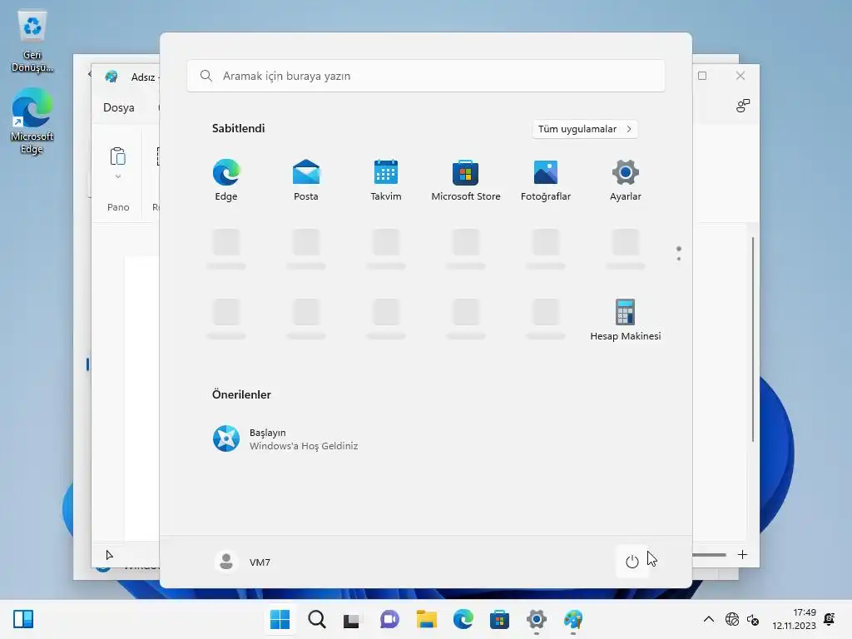Open taskbar Search magnifier
Viewport: 852px width, 639px height.
pos(317,619)
